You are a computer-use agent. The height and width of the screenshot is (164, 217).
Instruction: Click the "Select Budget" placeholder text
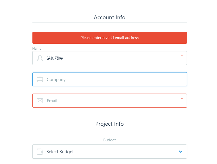point(60,152)
